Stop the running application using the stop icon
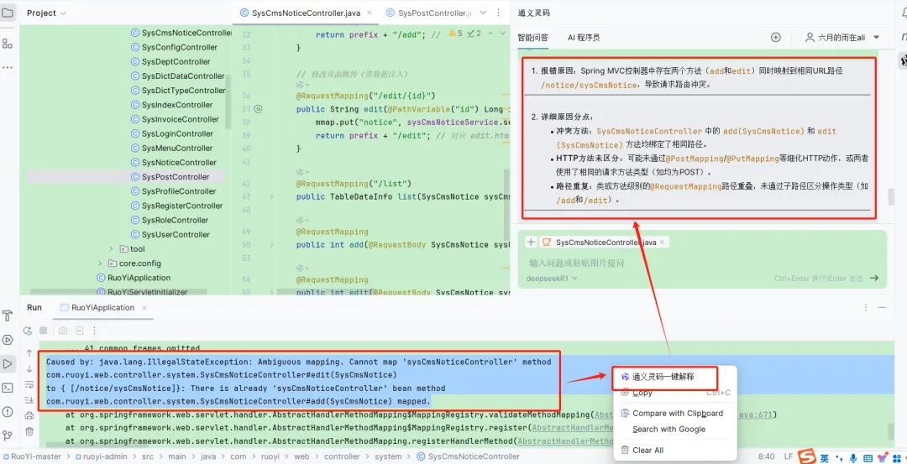 coord(43,331)
